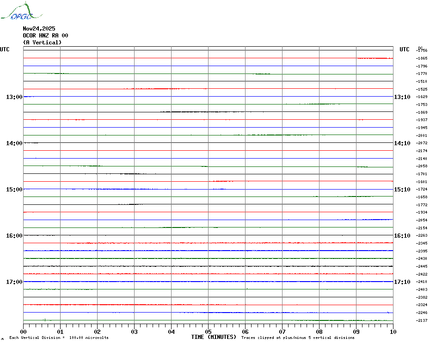Click the Traces clipped footnote text

click(298, 338)
